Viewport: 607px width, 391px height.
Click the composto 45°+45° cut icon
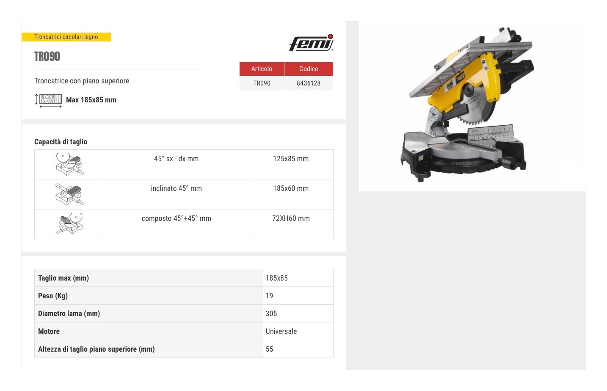coord(69,224)
